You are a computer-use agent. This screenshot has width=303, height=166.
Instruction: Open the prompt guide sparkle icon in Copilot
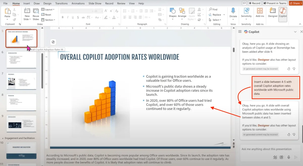275,157
